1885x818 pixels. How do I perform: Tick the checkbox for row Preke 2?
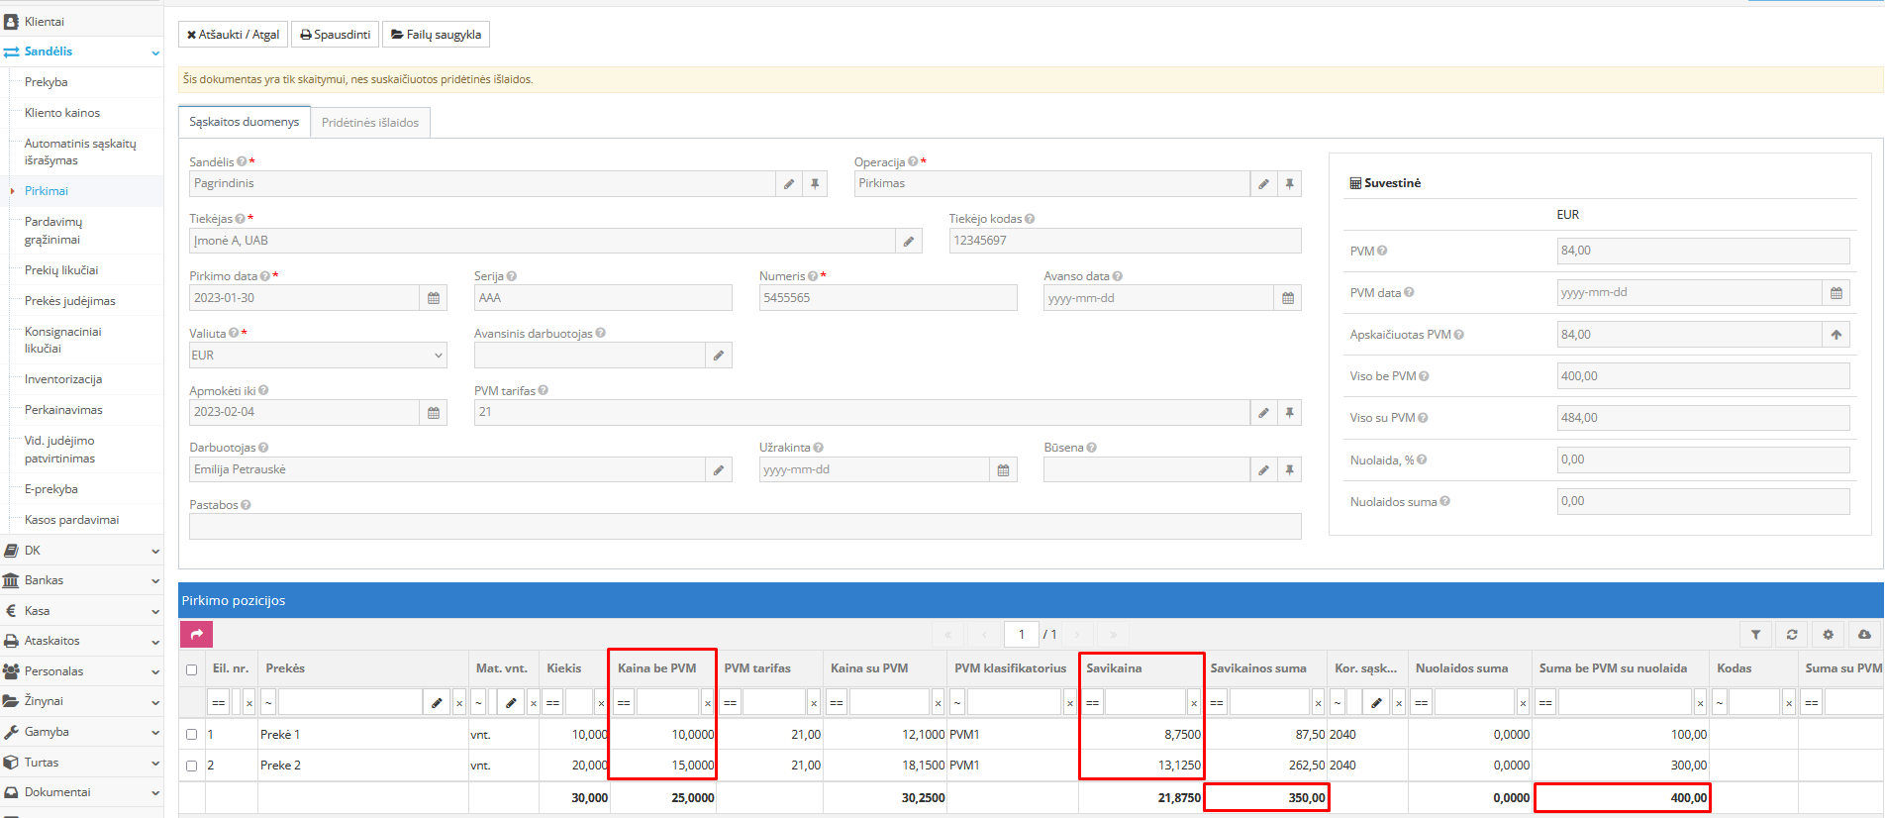coord(192,766)
